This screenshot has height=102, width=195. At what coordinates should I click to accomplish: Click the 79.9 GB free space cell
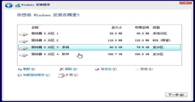point(143,47)
